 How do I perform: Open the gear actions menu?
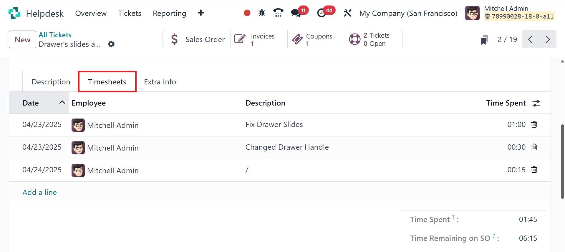point(111,44)
